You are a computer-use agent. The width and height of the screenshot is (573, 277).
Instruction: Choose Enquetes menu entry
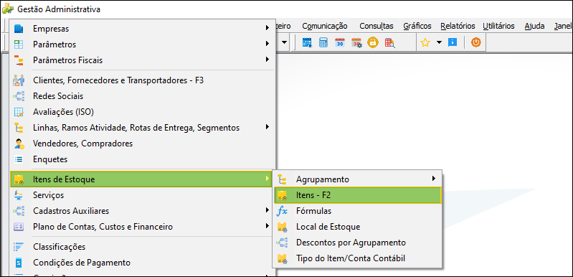141,159
